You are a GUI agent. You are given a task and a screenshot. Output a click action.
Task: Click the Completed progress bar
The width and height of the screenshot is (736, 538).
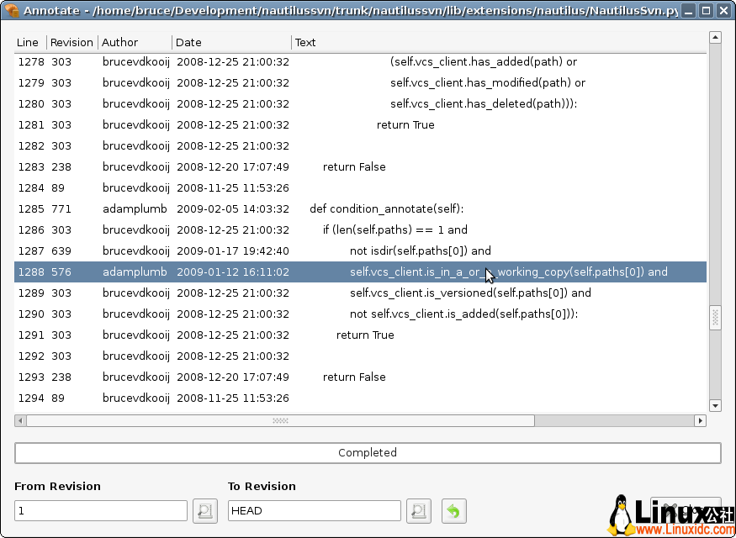tap(368, 452)
